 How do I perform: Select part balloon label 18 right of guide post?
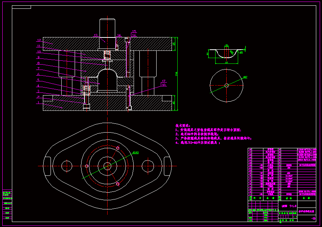pos(163,85)
